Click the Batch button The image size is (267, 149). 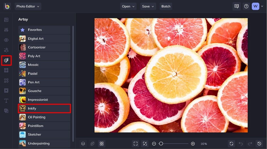tap(166, 6)
